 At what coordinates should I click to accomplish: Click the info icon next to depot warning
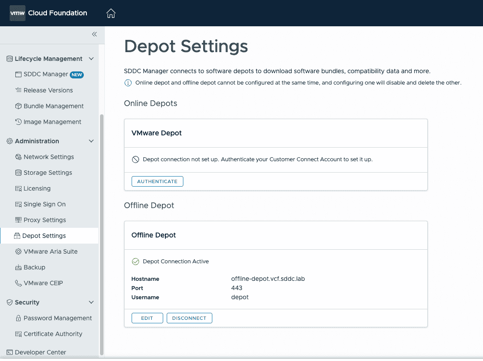pyautogui.click(x=128, y=82)
